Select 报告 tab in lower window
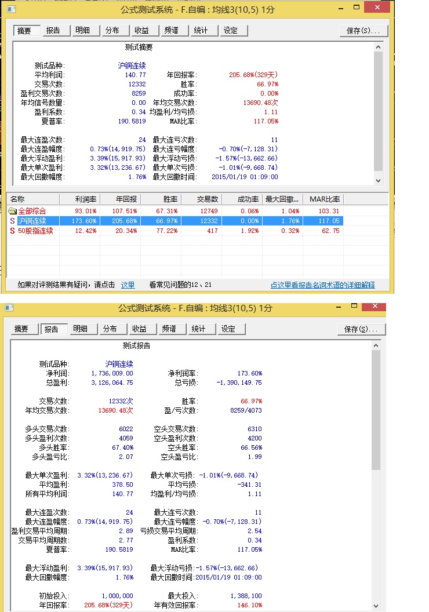 tap(54, 329)
